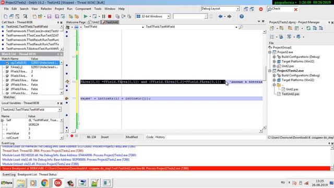334x188 pixels.
Task: Select the maxValue local variable row
Action: (31, 134)
